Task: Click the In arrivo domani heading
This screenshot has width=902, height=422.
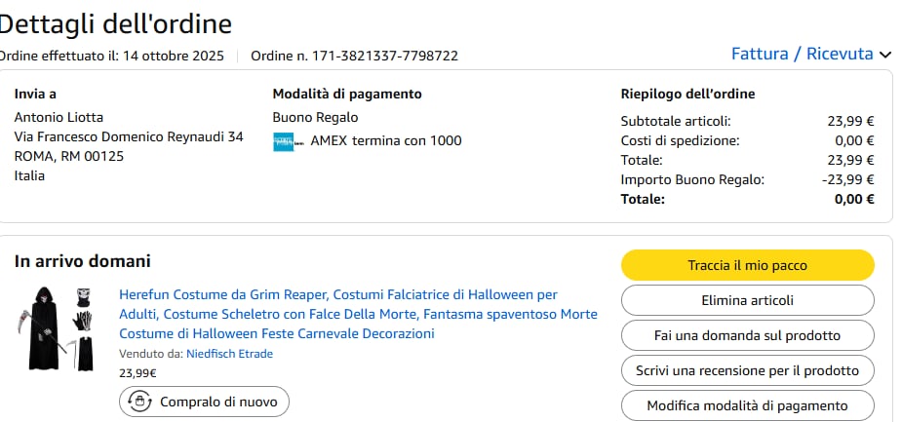Action: coord(82,261)
